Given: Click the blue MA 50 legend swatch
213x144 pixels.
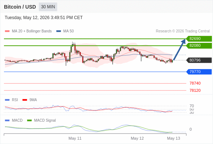Looking at the screenshot, I should pyautogui.click(x=58, y=31).
